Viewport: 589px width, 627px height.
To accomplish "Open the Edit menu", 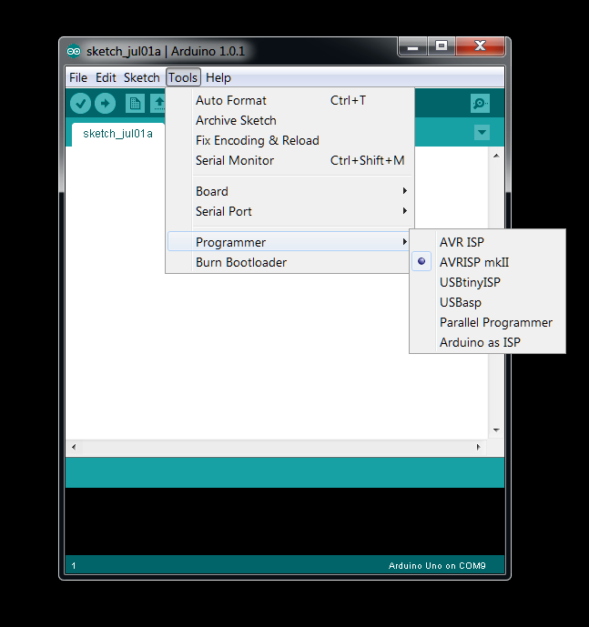I will point(106,77).
